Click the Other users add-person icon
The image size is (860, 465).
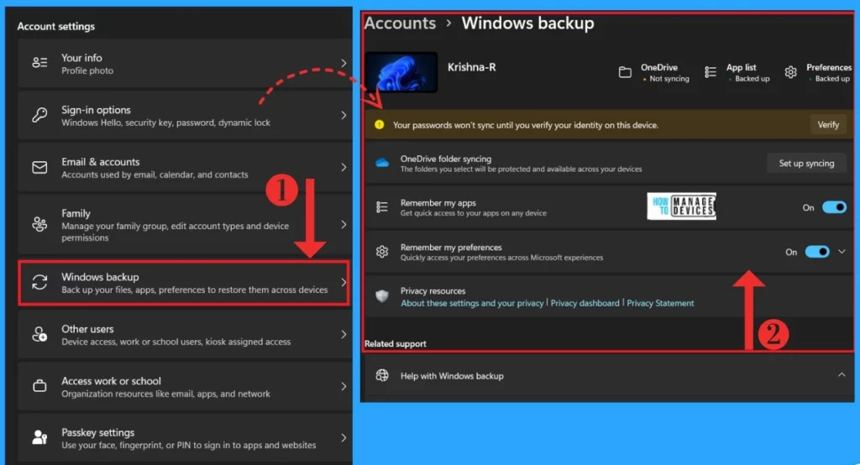click(x=39, y=335)
